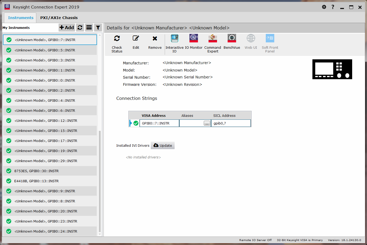Screen dimensions: 367x245
Task: Expand the VISA address row arrow
Action: (131, 123)
